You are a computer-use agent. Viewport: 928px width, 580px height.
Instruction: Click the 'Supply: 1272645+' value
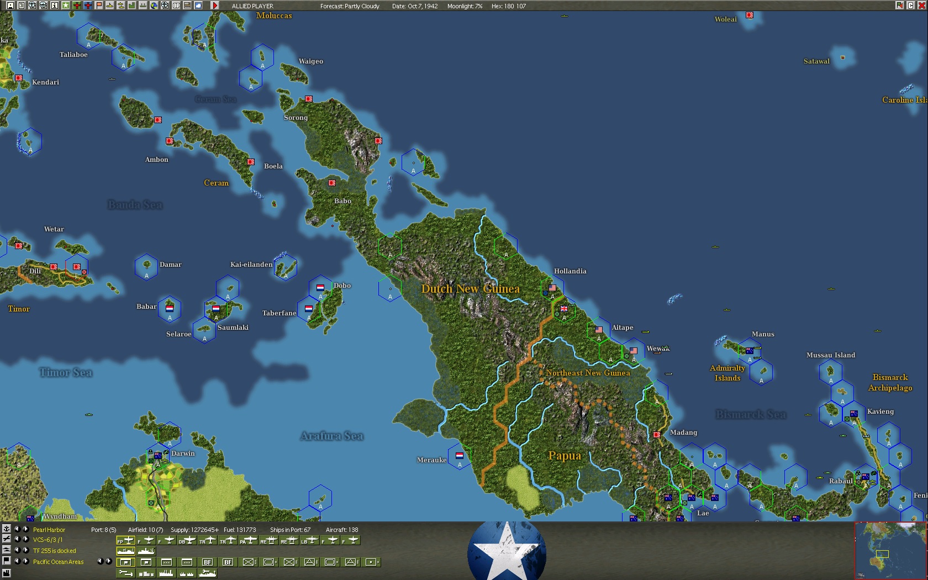coord(194,530)
